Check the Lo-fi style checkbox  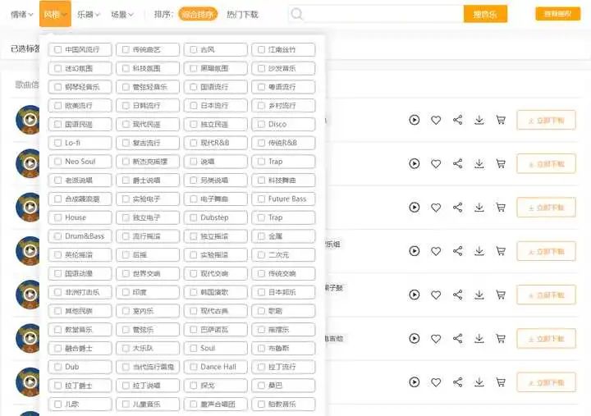[57, 143]
